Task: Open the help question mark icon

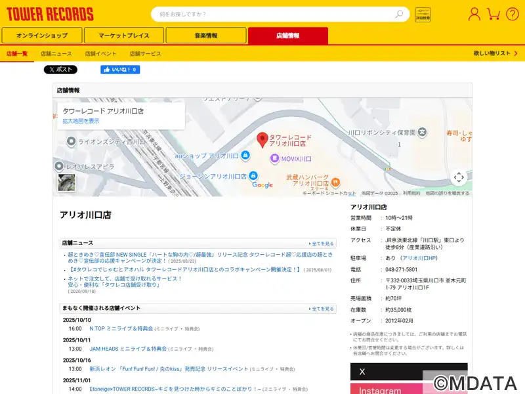Action: point(513,14)
